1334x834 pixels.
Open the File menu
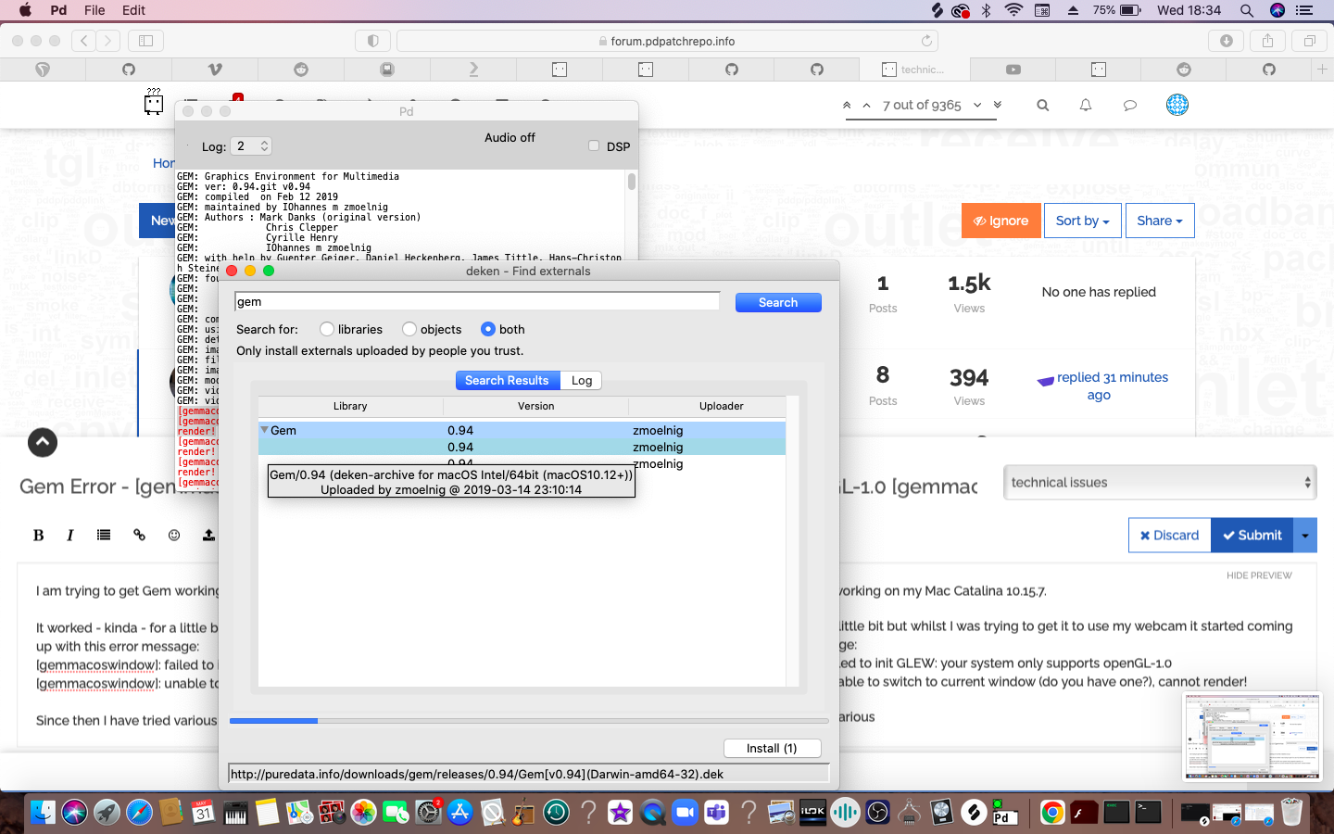tap(94, 10)
